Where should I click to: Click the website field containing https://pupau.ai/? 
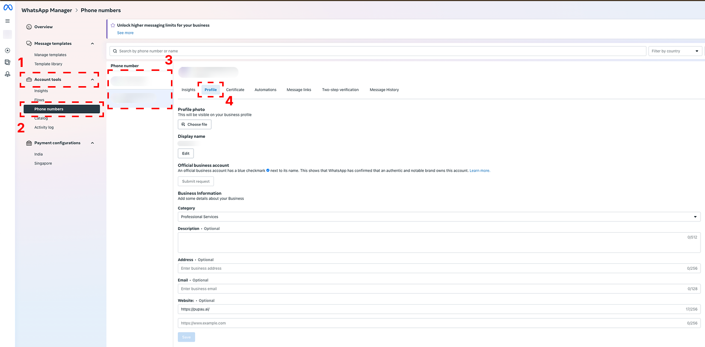(439, 309)
